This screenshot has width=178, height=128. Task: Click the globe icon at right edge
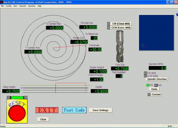point(177,14)
